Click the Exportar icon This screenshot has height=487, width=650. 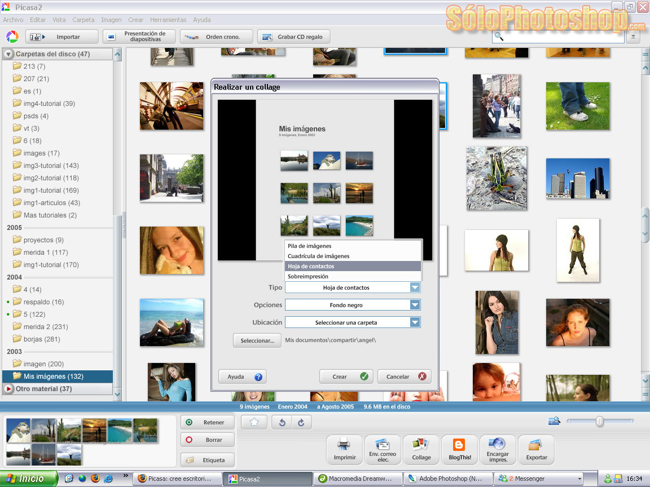536,449
